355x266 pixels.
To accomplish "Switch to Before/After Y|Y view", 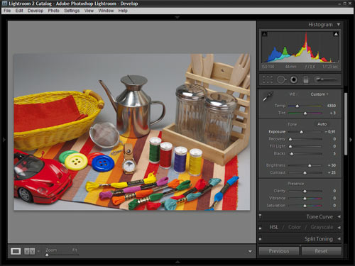I will point(30,251).
